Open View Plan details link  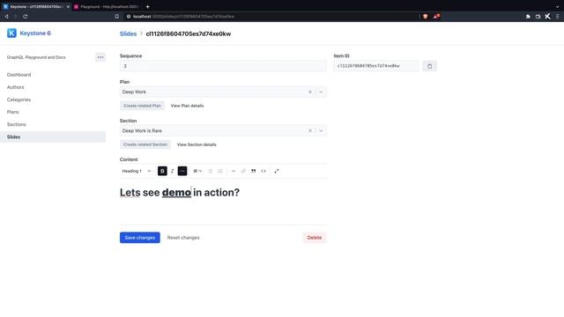[x=187, y=106]
